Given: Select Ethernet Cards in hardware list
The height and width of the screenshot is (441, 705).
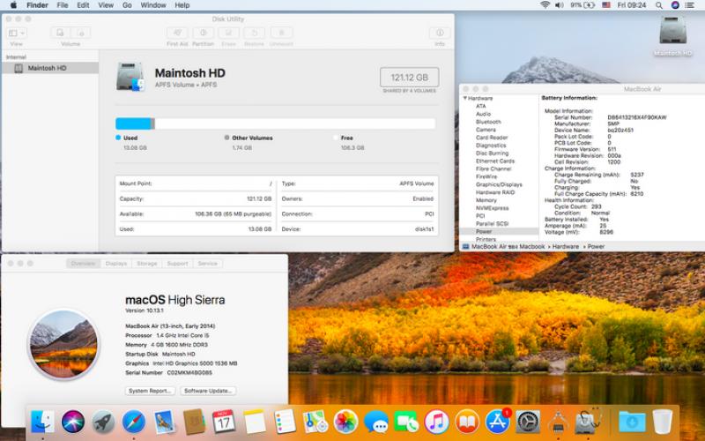Looking at the screenshot, I should 495,161.
